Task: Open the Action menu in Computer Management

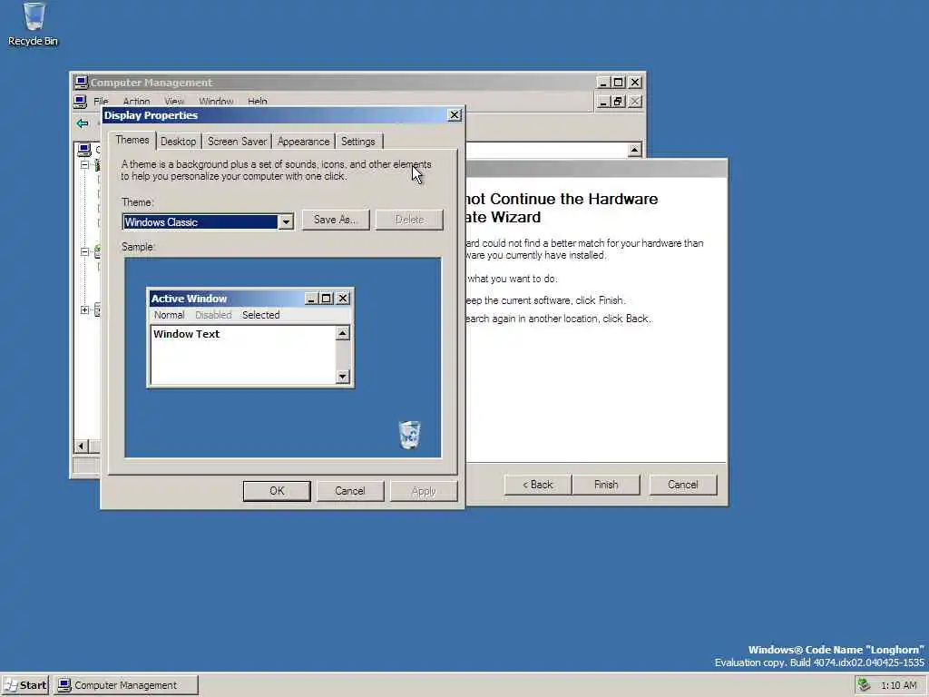Action: pyautogui.click(x=136, y=102)
